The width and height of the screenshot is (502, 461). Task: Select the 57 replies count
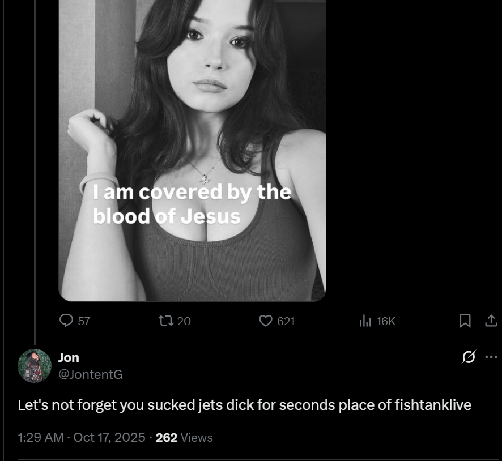(x=84, y=321)
